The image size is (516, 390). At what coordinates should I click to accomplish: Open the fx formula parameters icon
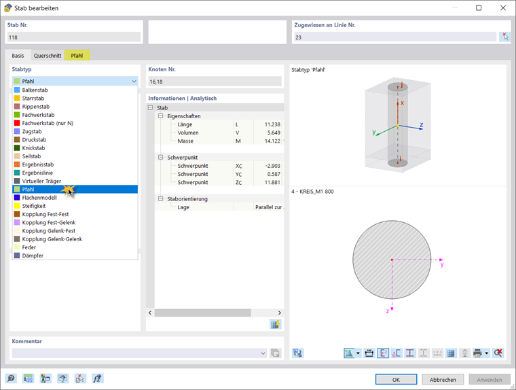pos(97,378)
